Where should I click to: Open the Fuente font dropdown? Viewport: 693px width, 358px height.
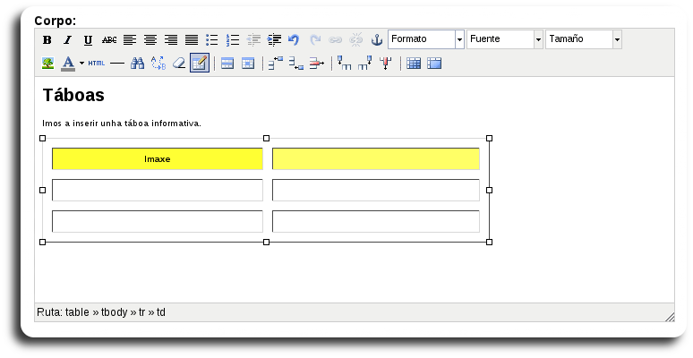pos(505,39)
